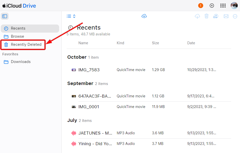Click the storage available status text
The width and height of the screenshot is (240, 153).
pos(89,34)
